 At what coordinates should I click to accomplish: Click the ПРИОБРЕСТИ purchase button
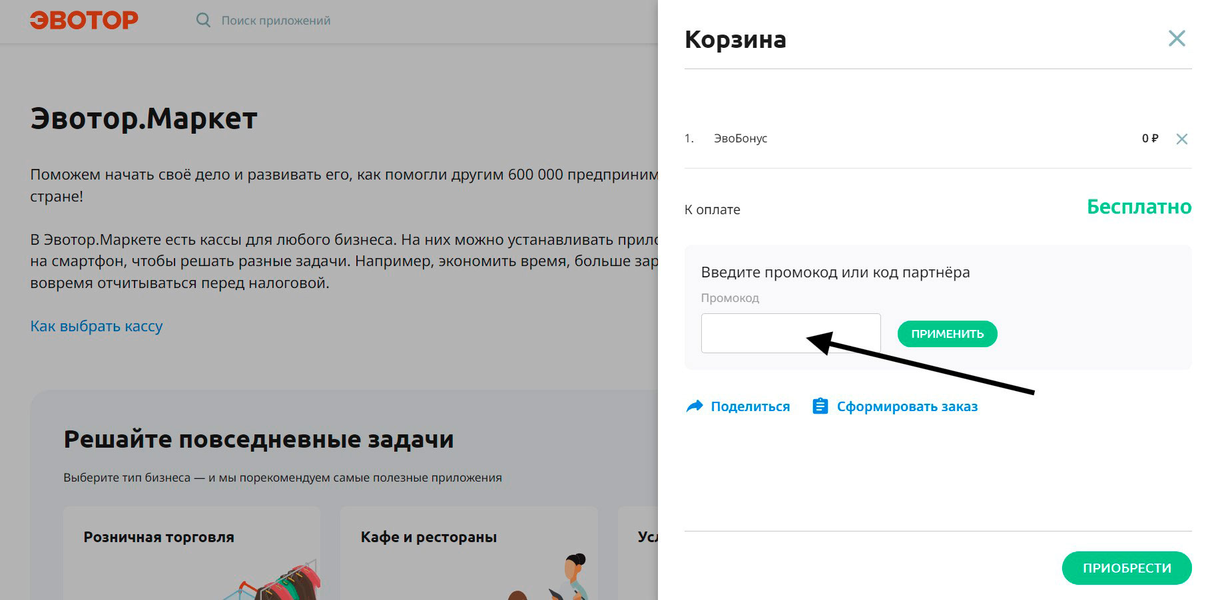tap(1126, 568)
